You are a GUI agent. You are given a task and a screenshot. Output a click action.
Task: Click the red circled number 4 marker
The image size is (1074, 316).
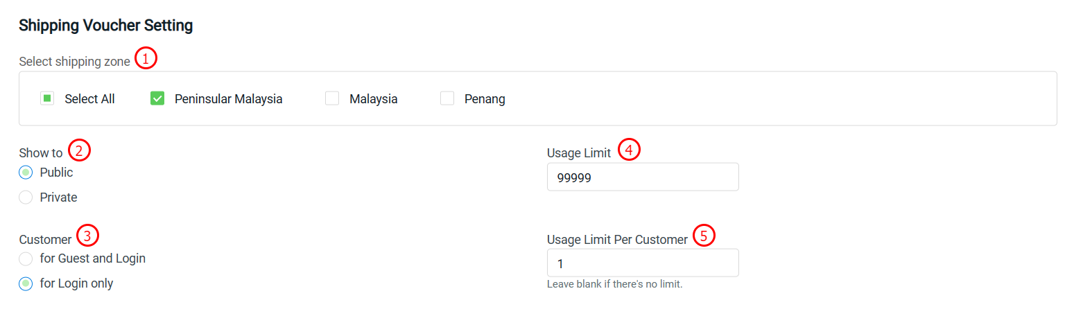pyautogui.click(x=629, y=150)
